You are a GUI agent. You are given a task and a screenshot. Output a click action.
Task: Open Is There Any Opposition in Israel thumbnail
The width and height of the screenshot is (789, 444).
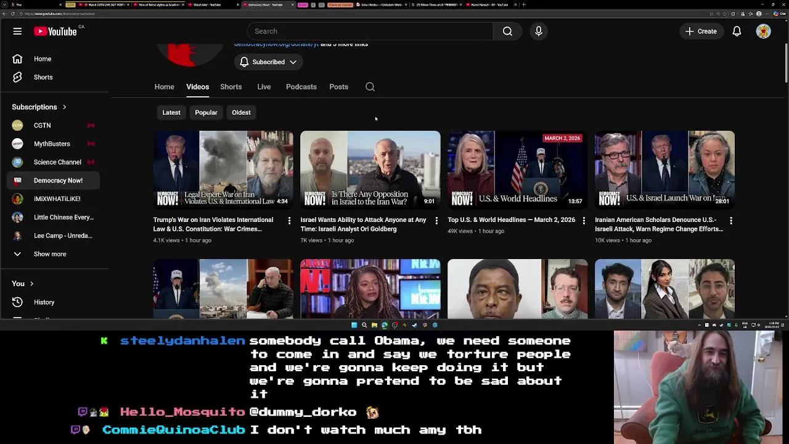coord(370,170)
